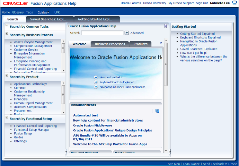Click the chat bubble icon beside Gabrielle Lee
Screen dimensions: 239x166
click(x=234, y=3)
